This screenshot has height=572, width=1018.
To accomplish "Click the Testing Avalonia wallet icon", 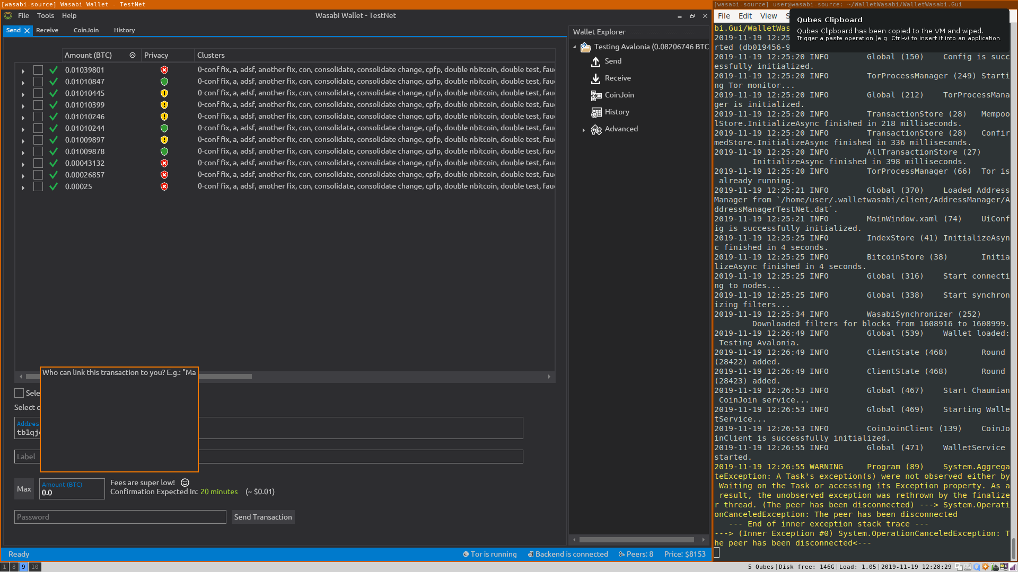I will (585, 47).
